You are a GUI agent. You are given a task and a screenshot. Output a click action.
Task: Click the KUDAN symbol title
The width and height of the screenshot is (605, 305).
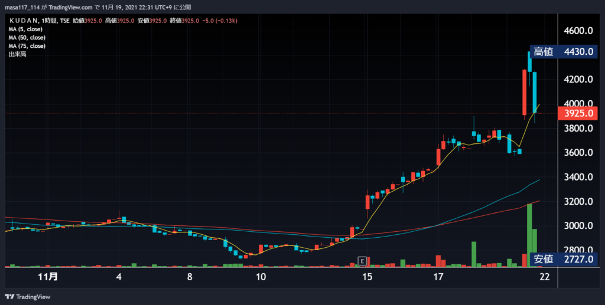click(x=24, y=21)
